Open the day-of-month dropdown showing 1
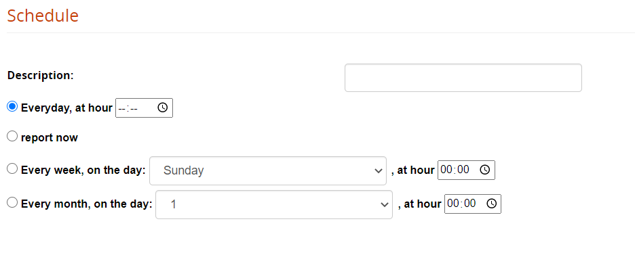Viewport: 635px width, 255px height. 274,204
